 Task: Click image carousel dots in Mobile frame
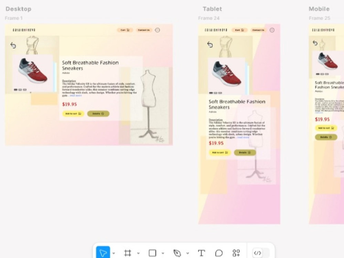(x=322, y=74)
